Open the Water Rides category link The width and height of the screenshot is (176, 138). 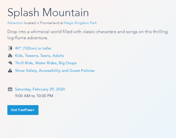(46, 63)
